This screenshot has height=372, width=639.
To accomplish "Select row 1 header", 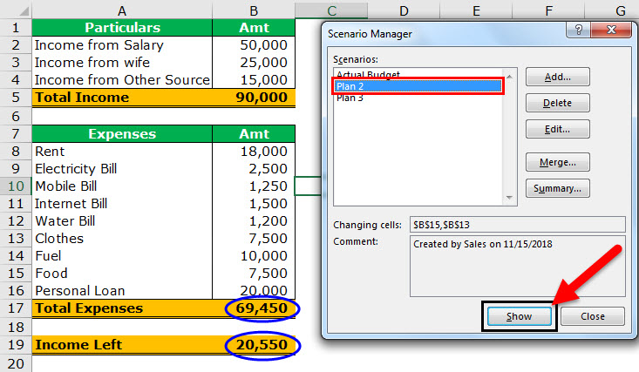I will coord(16,28).
